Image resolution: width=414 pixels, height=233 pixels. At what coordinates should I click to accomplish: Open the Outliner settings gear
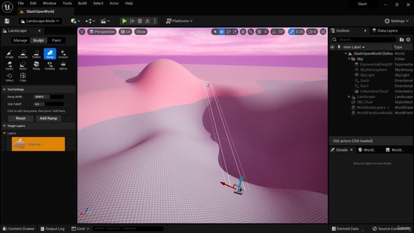(408, 39)
